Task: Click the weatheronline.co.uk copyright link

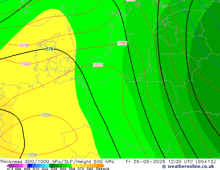Action: pyautogui.click(x=188, y=167)
